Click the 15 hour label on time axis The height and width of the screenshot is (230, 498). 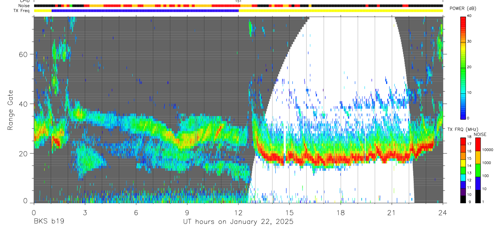point(289,212)
